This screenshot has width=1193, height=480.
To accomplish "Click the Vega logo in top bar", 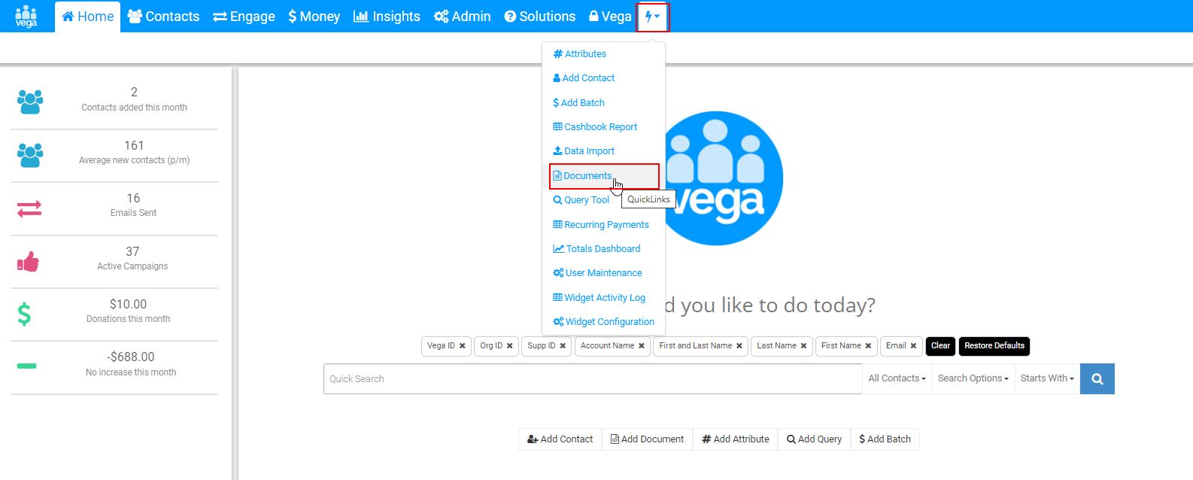I will [26, 16].
